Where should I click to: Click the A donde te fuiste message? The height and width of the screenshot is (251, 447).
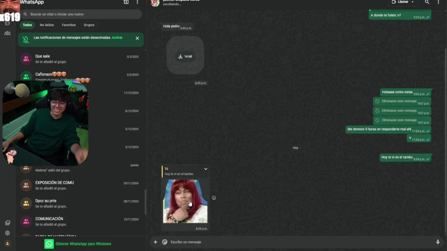point(400,15)
